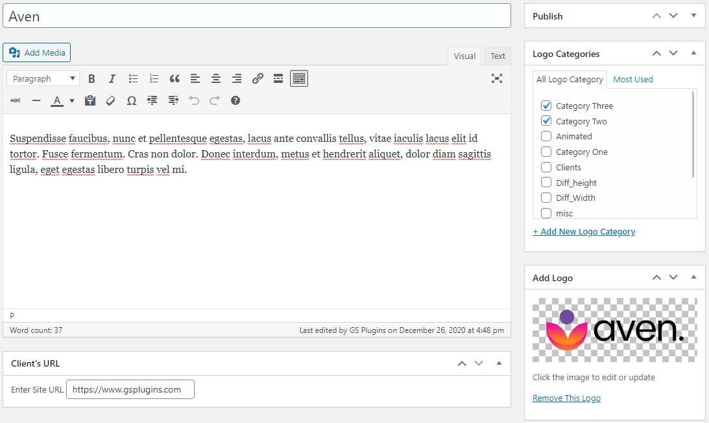Open the special character omega tool

click(x=132, y=101)
